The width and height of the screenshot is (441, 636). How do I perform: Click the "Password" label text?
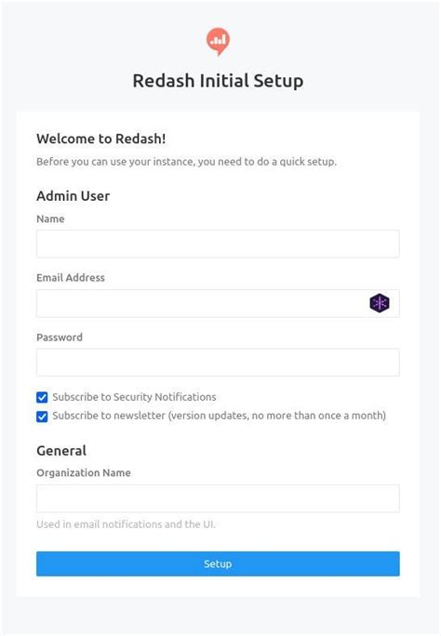[60, 338]
